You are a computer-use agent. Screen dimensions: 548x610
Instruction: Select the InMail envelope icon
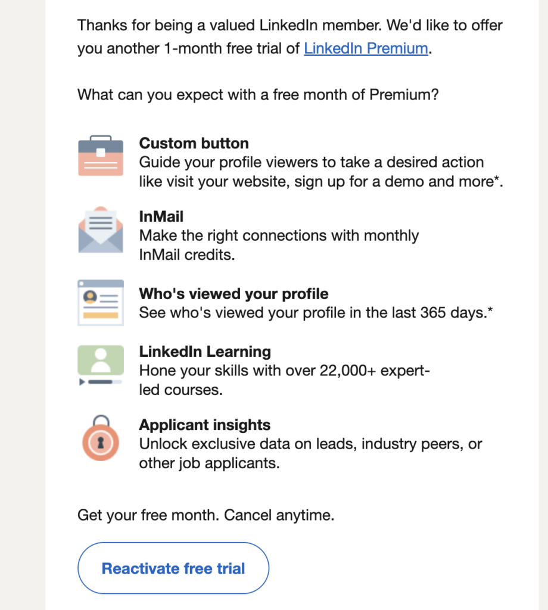100,230
